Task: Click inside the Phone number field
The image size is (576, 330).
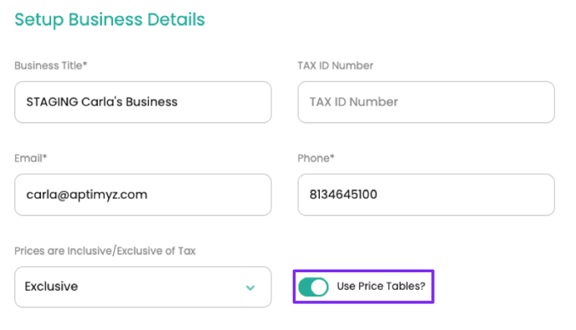Action: click(x=426, y=195)
